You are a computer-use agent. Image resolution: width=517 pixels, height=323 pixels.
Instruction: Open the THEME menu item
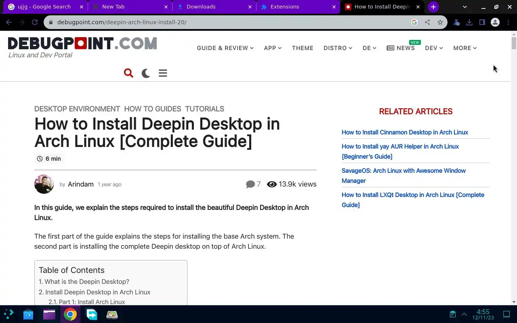[x=303, y=48]
